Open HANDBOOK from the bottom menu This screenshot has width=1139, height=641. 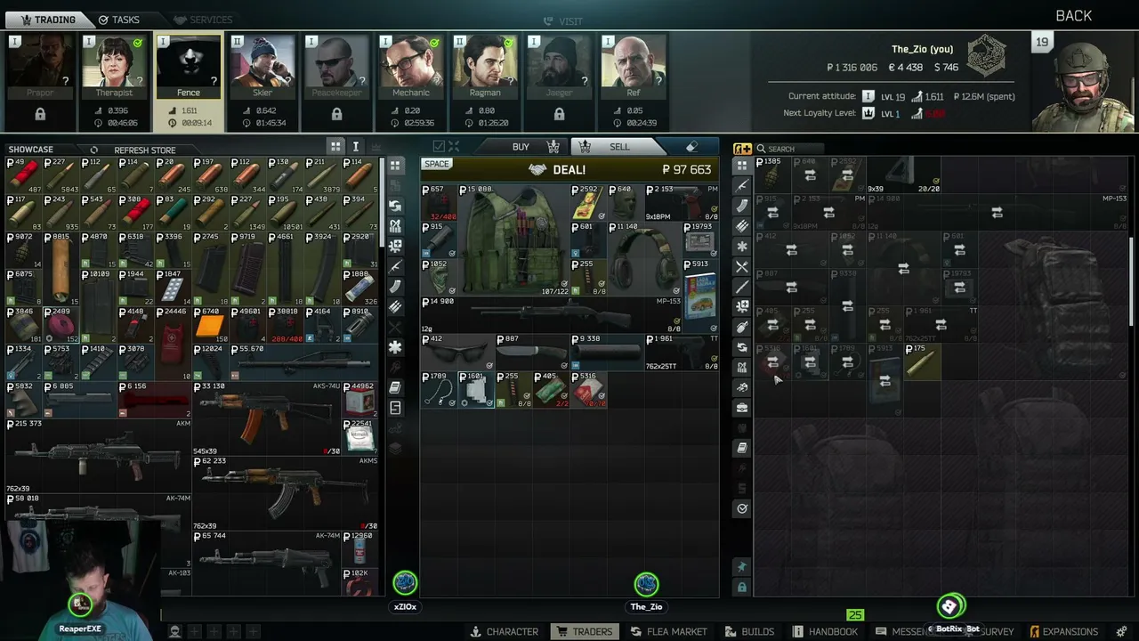click(x=824, y=631)
